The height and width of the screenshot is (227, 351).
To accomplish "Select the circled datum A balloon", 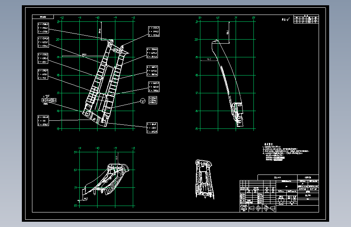I will 143,101.
